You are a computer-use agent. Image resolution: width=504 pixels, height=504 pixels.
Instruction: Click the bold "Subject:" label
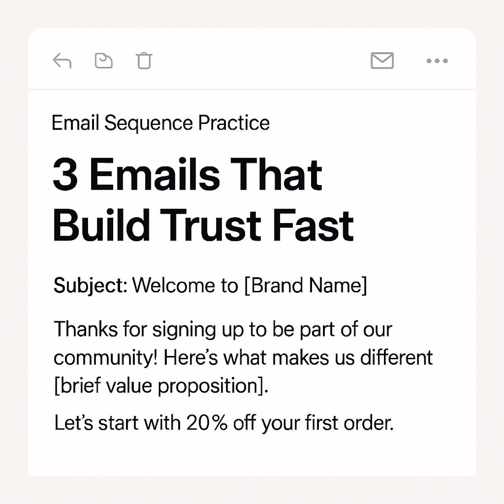pyautogui.click(x=90, y=285)
